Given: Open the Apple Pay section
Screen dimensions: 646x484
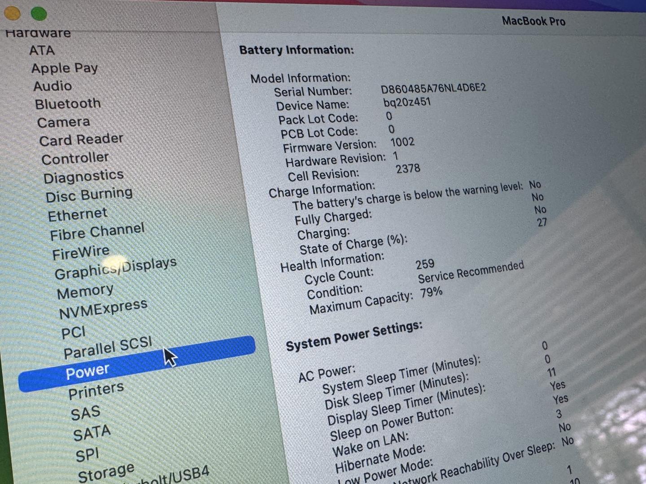Looking at the screenshot, I should point(65,68).
